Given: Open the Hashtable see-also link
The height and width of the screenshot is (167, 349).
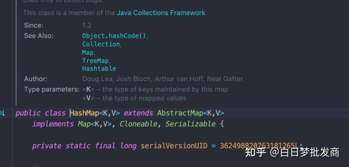Looking at the screenshot, I should [x=99, y=68].
